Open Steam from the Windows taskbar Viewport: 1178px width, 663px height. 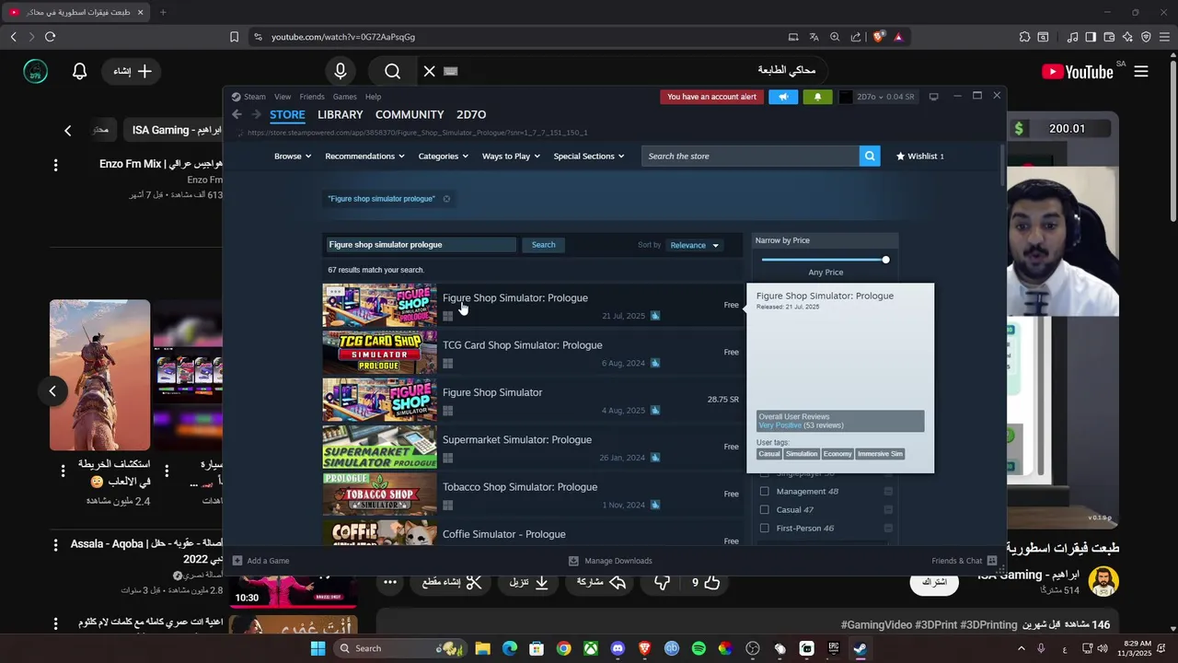click(860, 648)
